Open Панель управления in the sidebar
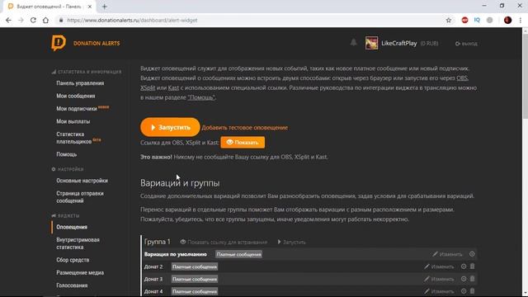The height and width of the screenshot is (297, 528). [80, 83]
